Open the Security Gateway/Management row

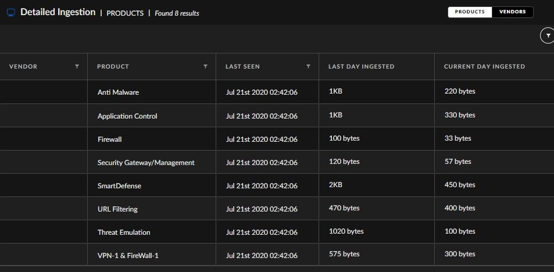point(146,162)
